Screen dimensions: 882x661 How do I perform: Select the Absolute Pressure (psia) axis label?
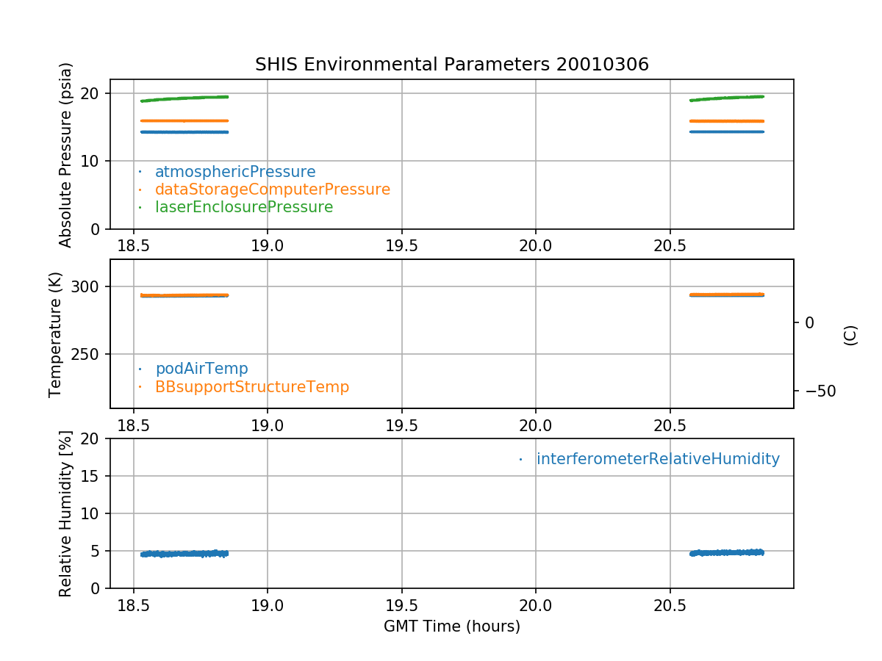(x=66, y=154)
